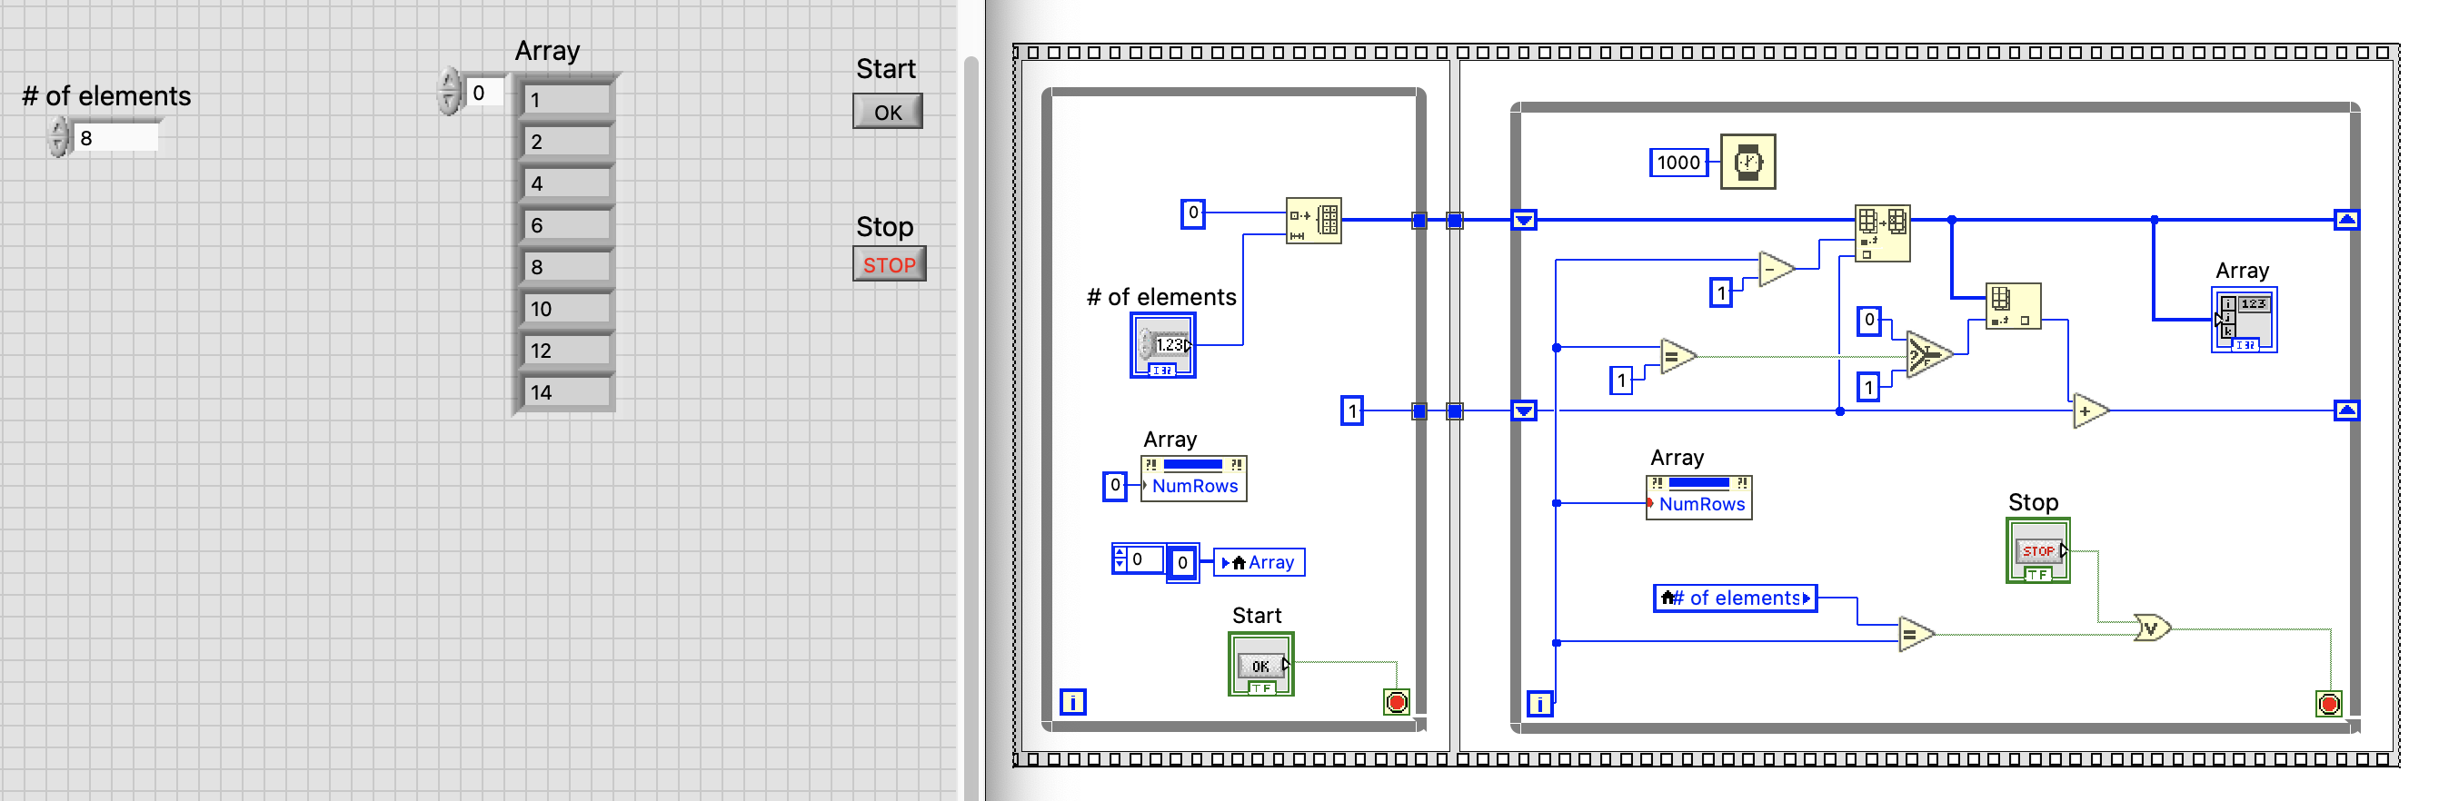Click the # of elements field showing 8
This screenshot has height=801, width=2439.
pyautogui.click(x=115, y=138)
